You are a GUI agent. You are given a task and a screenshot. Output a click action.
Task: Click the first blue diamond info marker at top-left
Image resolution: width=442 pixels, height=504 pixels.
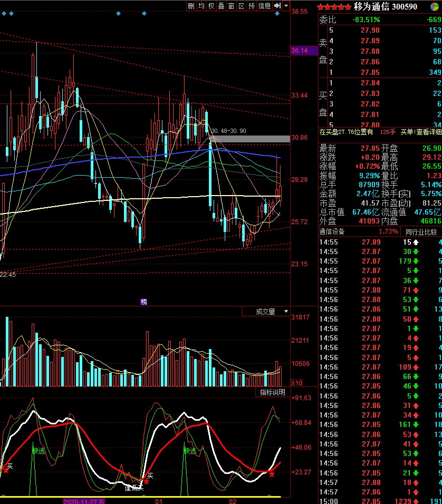pos(4,14)
